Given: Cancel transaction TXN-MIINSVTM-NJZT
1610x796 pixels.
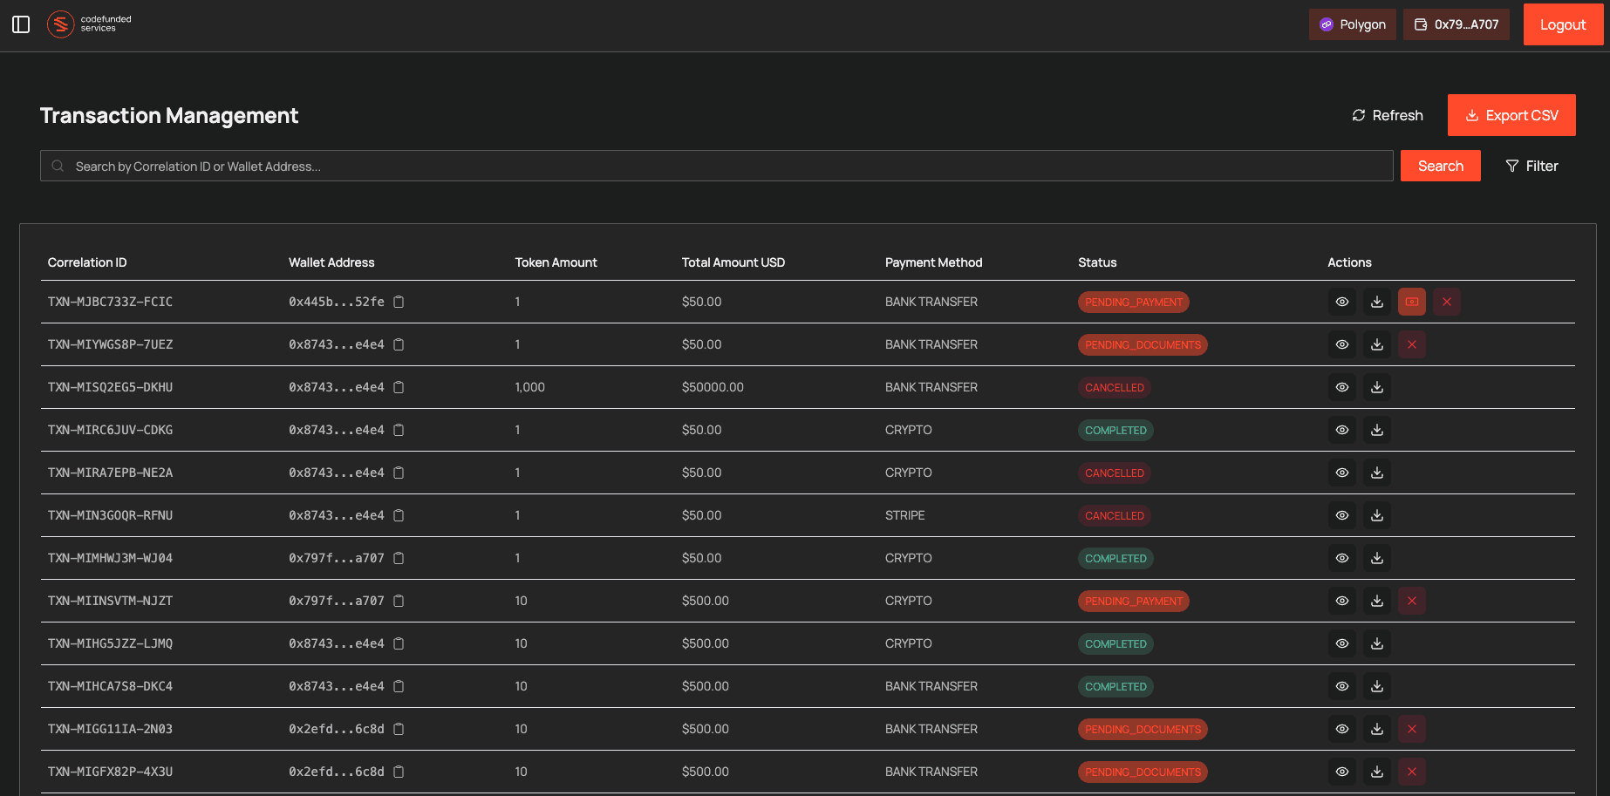Looking at the screenshot, I should coord(1412,601).
